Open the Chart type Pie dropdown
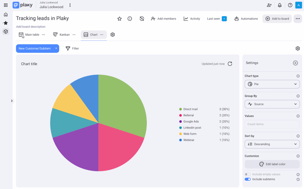The width and height of the screenshot is (304, 189). click(272, 84)
